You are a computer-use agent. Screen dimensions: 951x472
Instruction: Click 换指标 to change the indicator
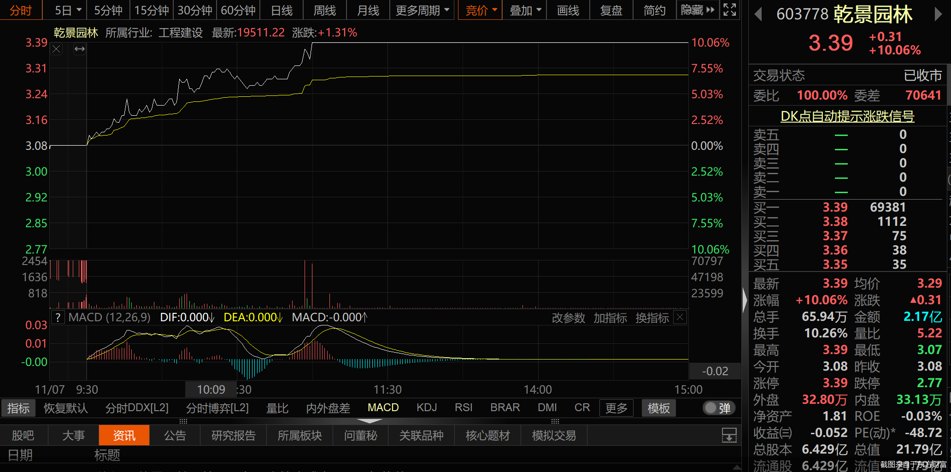652,318
